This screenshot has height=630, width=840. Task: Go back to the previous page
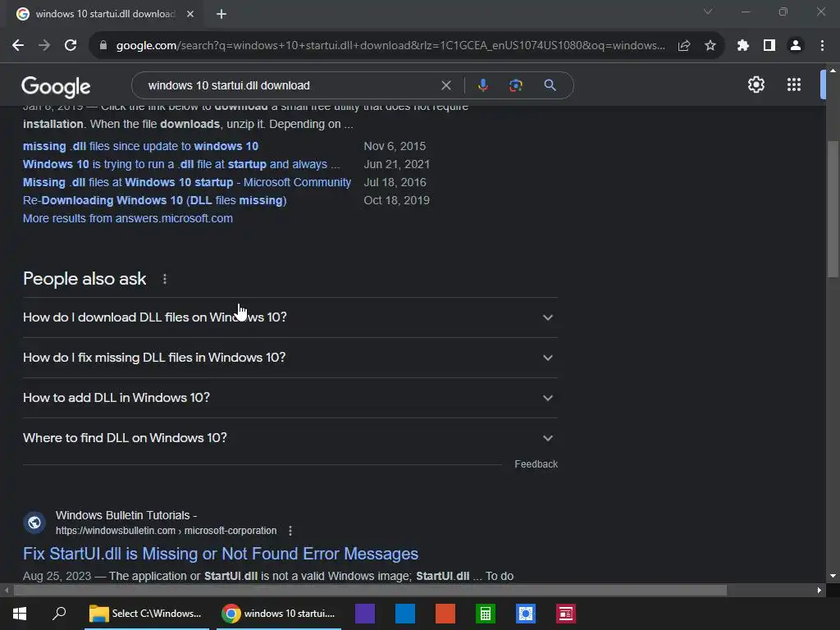[18, 46]
